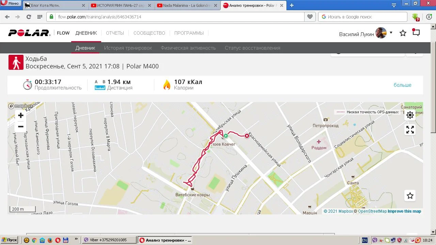
Task: Click Improve this map link
Action: (404, 211)
